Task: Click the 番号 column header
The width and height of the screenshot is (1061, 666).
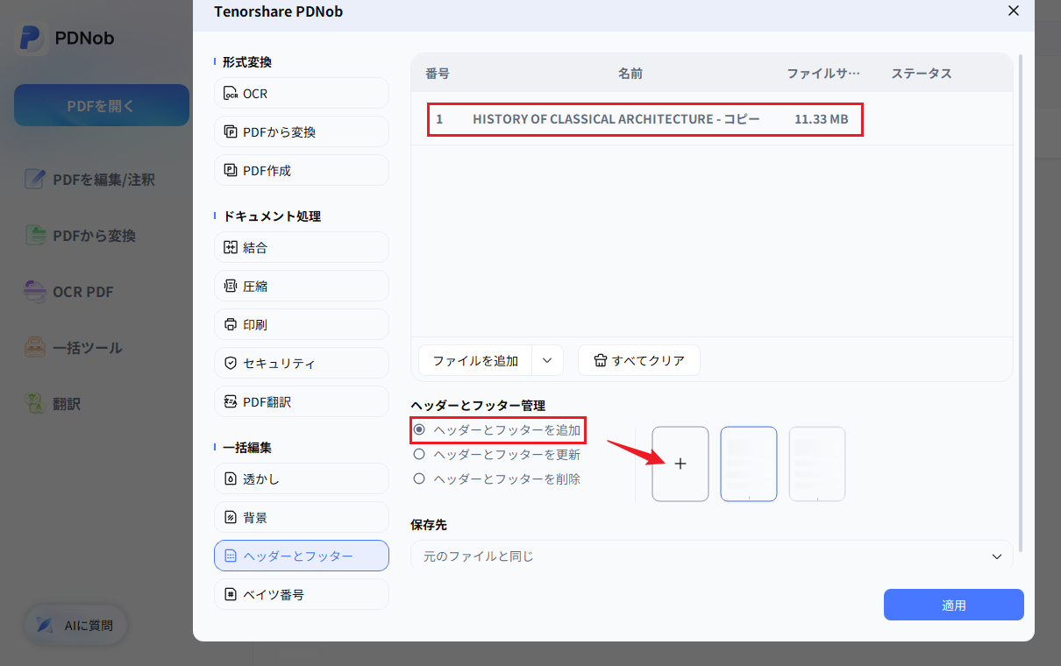Action: point(438,74)
